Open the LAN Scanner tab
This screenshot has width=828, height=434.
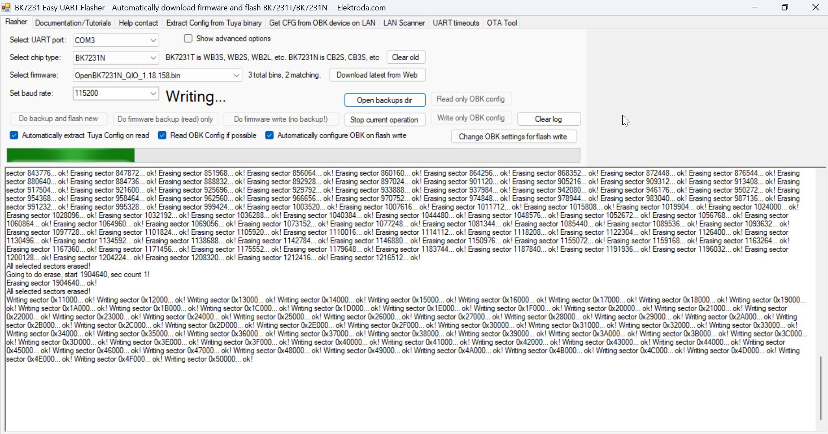[x=404, y=23]
